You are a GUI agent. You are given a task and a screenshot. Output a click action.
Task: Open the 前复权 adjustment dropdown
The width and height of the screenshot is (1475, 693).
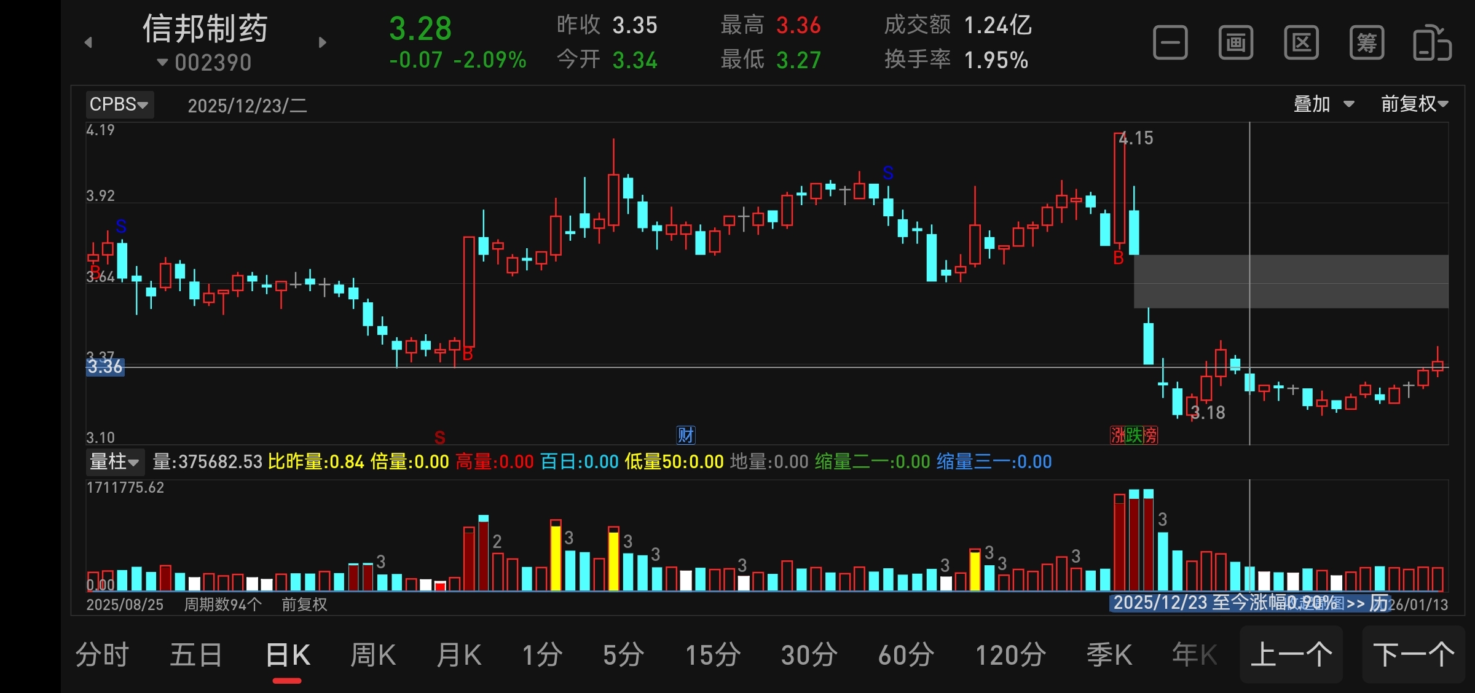[1414, 104]
